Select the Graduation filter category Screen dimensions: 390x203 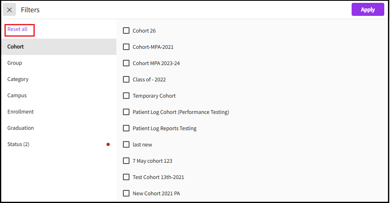(20, 128)
